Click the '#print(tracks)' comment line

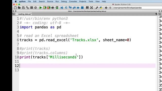coord(35,49)
